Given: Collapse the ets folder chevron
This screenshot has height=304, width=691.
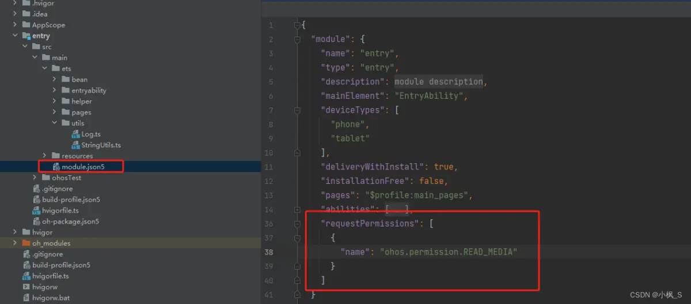Looking at the screenshot, I should [x=45, y=68].
